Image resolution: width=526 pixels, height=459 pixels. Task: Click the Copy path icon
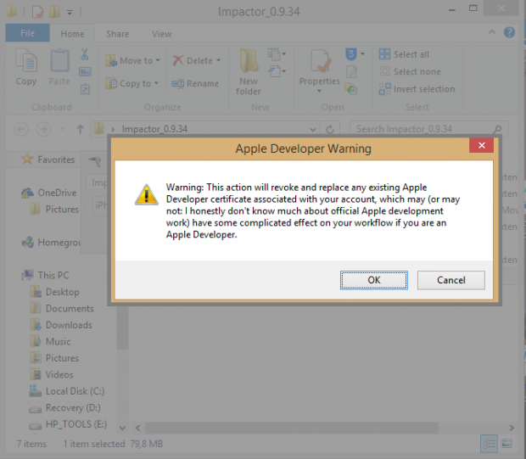[85, 71]
